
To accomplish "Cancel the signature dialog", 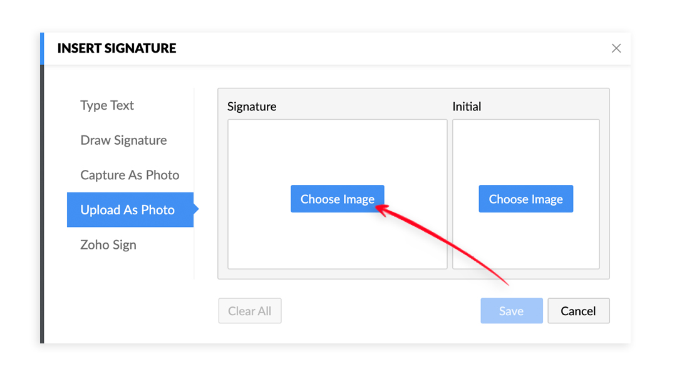I will [578, 311].
